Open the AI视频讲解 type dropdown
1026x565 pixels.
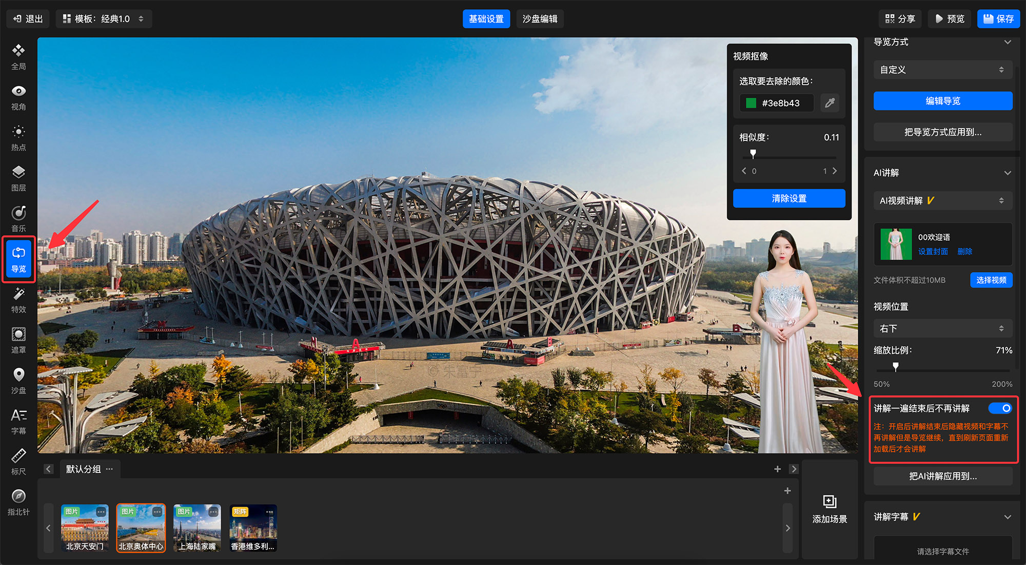[942, 201]
